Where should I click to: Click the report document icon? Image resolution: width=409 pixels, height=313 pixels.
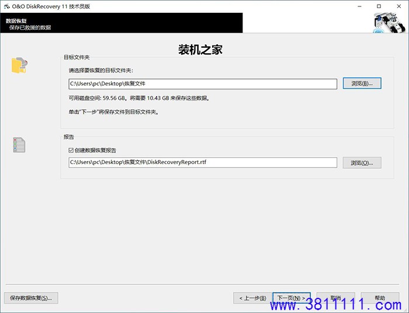coord(19,145)
